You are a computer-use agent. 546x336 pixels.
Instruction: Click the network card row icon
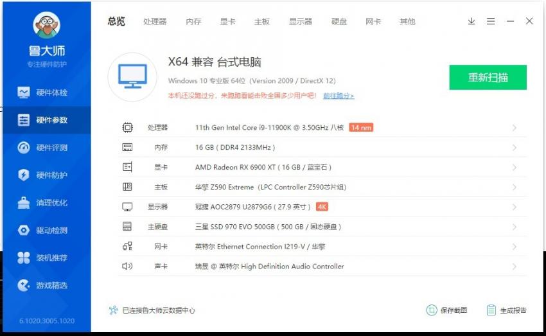(x=127, y=246)
